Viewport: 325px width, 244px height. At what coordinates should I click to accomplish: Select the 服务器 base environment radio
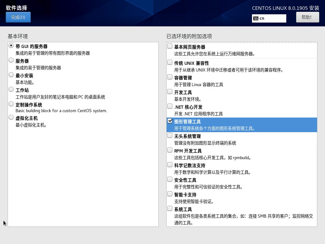[x=11, y=60]
